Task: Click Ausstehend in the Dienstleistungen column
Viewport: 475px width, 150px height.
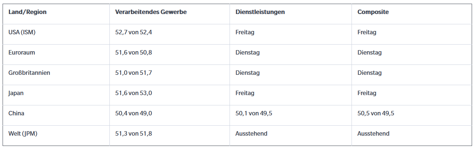Action: (x=251, y=134)
